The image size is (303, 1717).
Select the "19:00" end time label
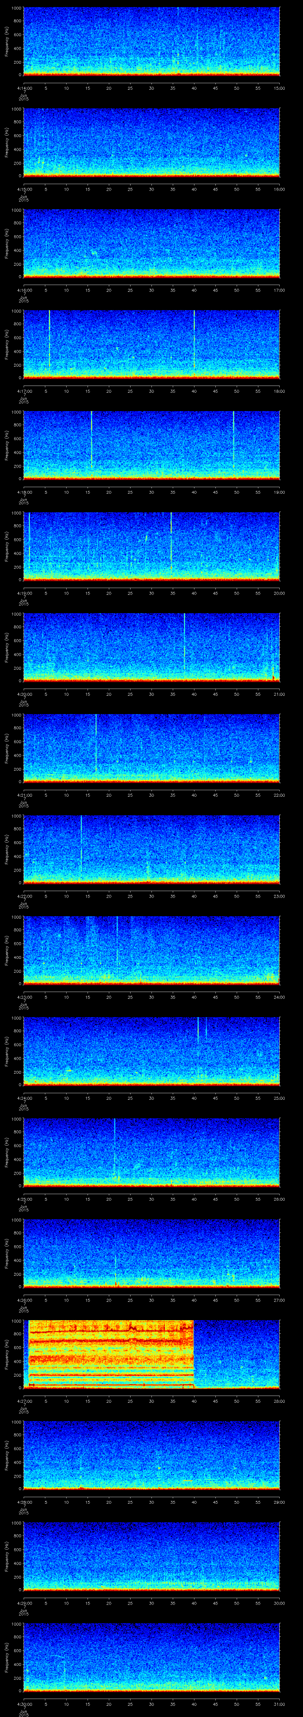(279, 492)
